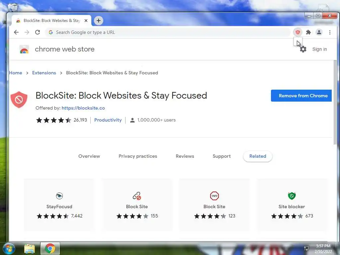Click the users person icon
340x255 pixels.
click(x=132, y=120)
